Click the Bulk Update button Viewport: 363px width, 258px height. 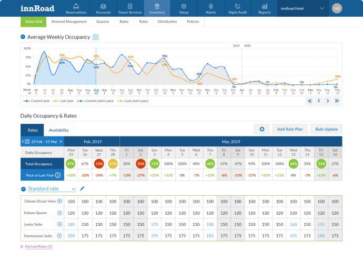pos(326,129)
